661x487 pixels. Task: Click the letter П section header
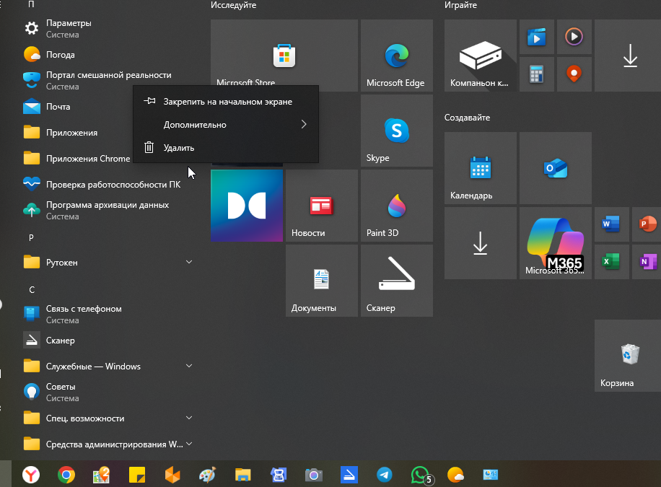pos(31,4)
